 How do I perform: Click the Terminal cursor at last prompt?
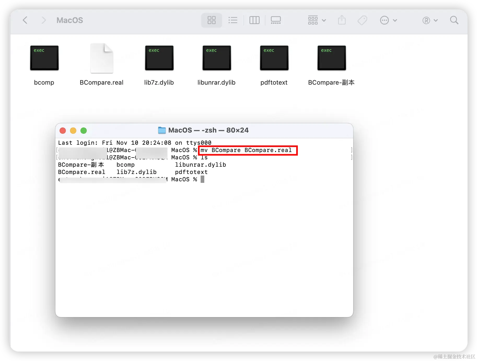tap(202, 179)
